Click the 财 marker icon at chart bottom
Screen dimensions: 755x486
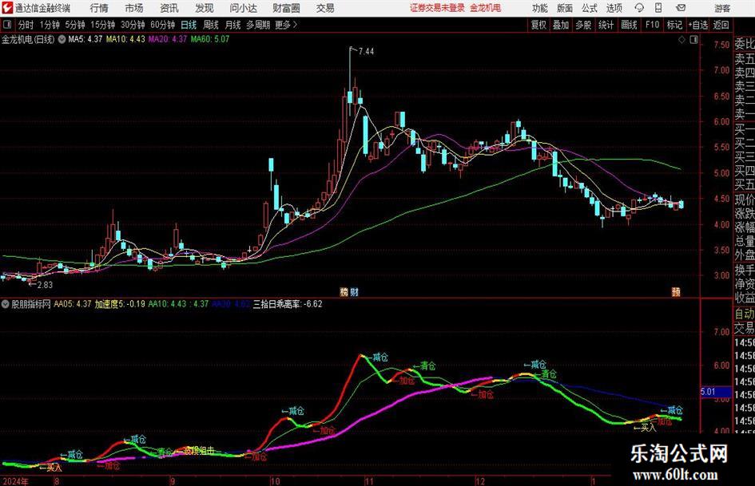[x=354, y=292]
